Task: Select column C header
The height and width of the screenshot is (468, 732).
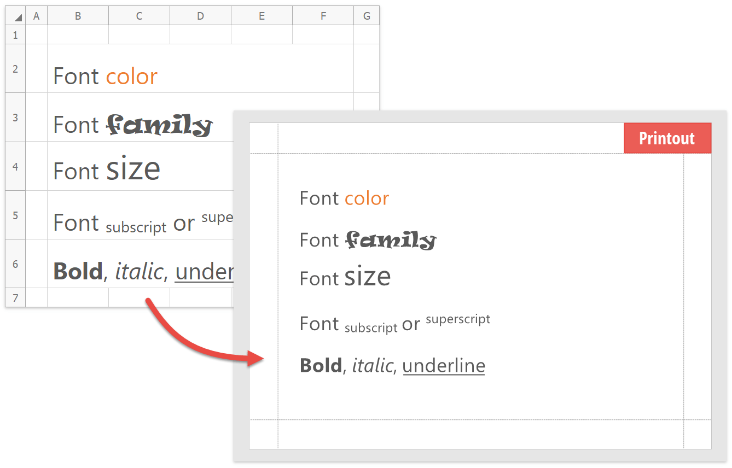Action: [x=140, y=16]
